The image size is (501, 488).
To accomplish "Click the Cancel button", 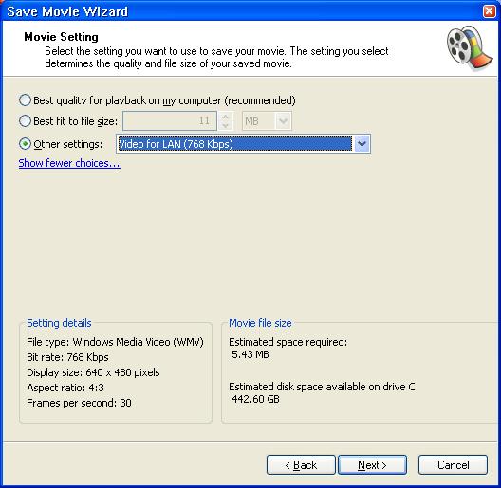I will pyautogui.click(x=453, y=465).
